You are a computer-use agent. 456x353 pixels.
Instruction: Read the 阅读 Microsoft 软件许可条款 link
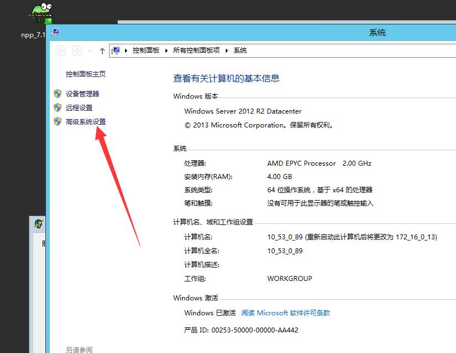[x=286, y=313]
